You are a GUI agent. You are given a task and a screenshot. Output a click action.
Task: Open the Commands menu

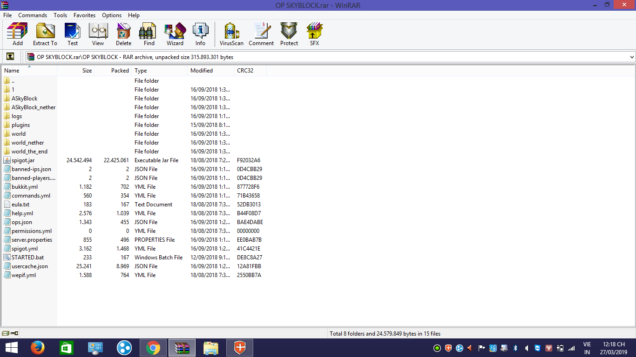coord(33,15)
